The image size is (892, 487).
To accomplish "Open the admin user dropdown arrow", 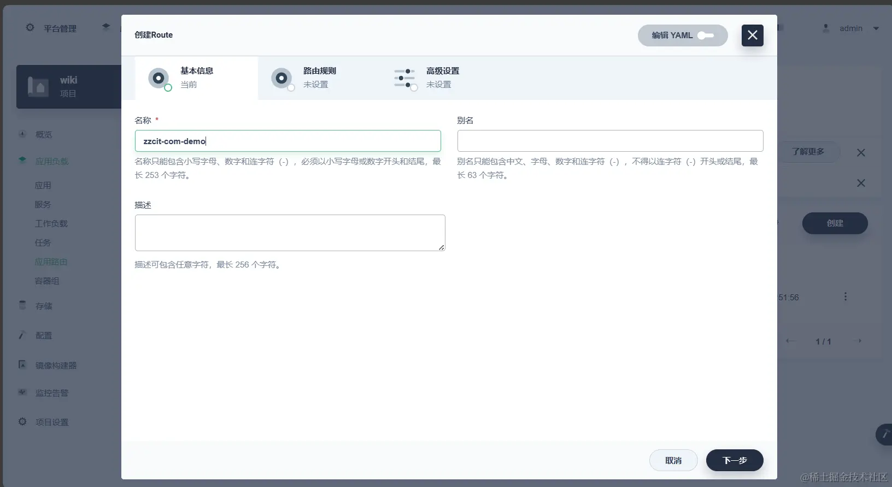I will [876, 28].
